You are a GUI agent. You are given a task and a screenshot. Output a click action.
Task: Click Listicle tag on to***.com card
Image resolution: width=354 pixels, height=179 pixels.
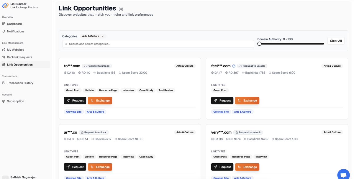point(89,91)
